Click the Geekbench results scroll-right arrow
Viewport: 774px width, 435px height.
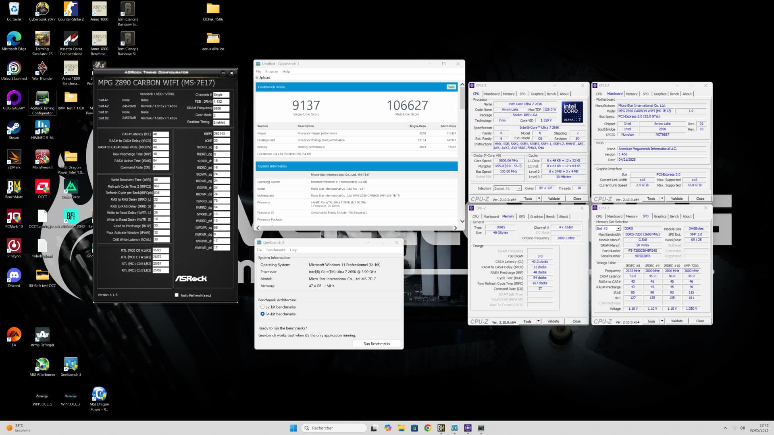456,228
